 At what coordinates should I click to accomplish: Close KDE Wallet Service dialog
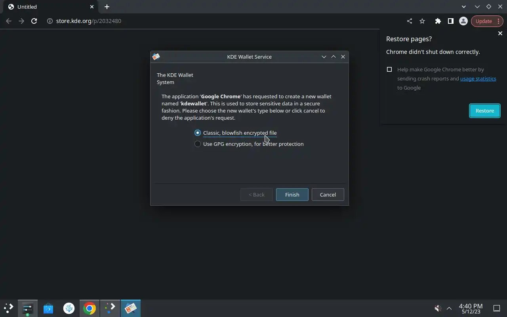[343, 57]
